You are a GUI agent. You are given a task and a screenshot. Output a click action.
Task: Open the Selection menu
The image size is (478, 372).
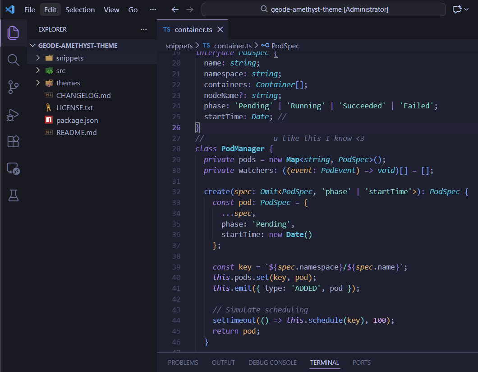[x=80, y=9]
